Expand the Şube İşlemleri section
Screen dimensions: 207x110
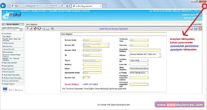click(8, 66)
